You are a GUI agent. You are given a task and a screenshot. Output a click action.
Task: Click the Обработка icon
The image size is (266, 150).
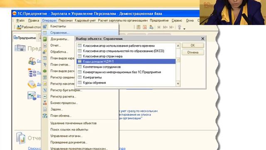coord(45,52)
